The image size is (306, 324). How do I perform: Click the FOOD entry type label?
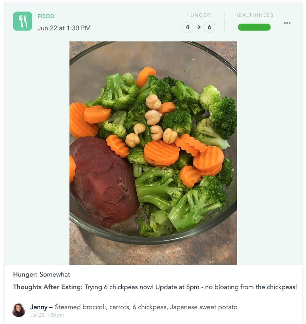pos(46,16)
